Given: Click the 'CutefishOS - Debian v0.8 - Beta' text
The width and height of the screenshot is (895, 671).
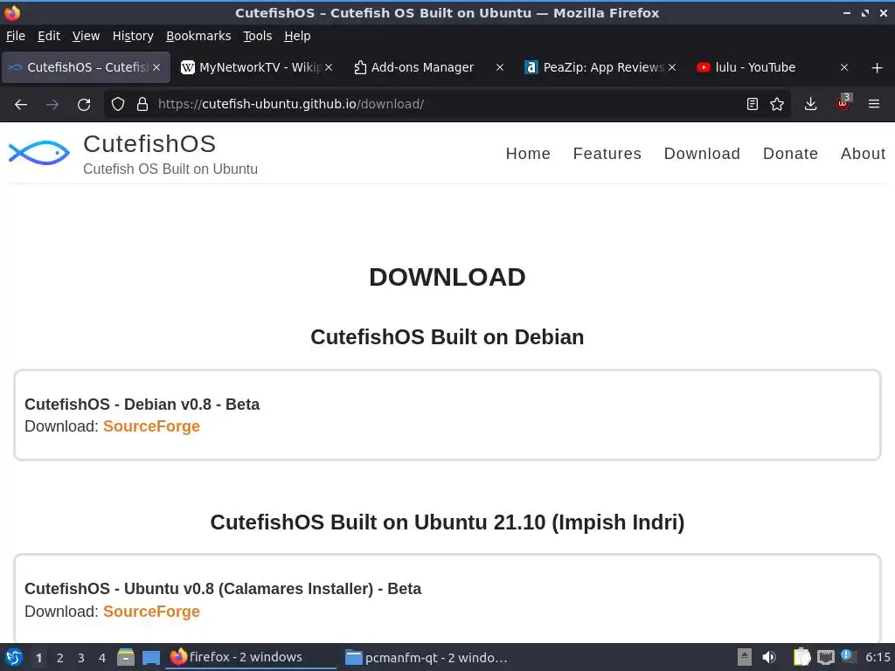Looking at the screenshot, I should [142, 404].
